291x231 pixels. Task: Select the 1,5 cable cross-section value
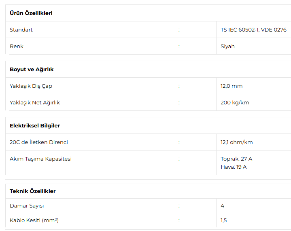click(224, 220)
